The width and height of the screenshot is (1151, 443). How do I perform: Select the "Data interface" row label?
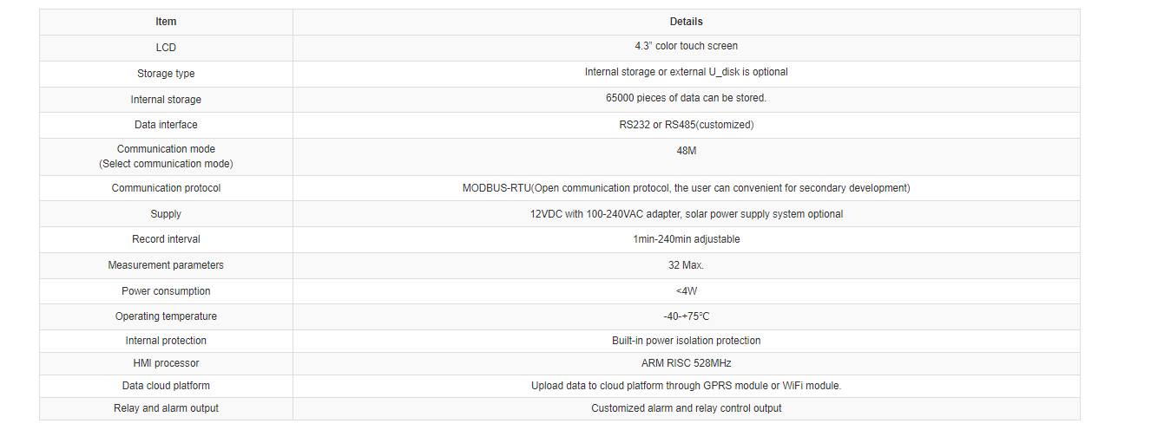coord(166,125)
